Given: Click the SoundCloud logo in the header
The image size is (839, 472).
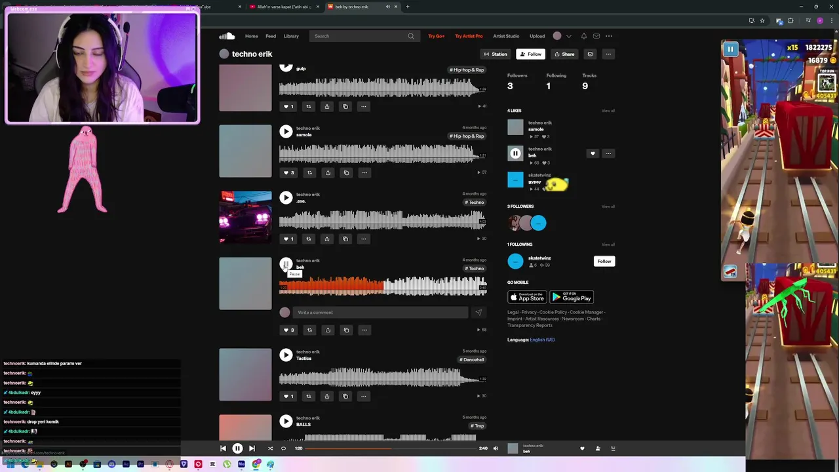Looking at the screenshot, I should (x=227, y=36).
